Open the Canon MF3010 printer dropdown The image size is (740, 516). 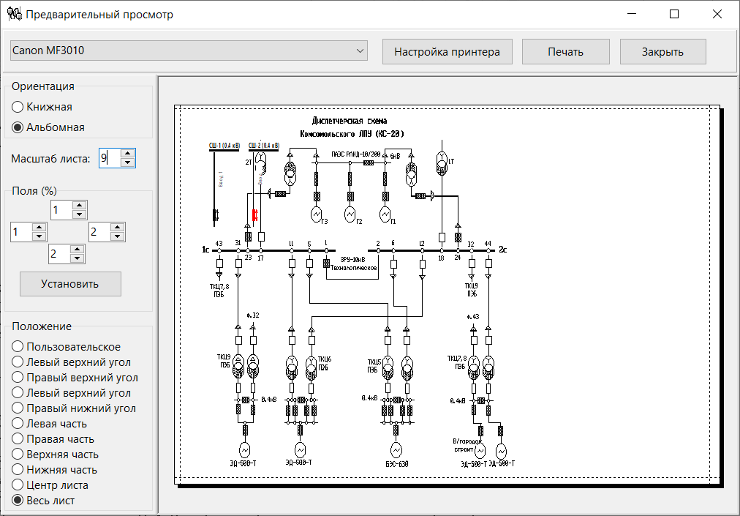click(x=189, y=51)
